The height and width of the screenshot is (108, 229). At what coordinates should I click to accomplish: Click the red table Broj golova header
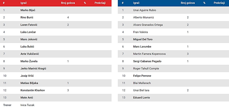coord(68,3)
